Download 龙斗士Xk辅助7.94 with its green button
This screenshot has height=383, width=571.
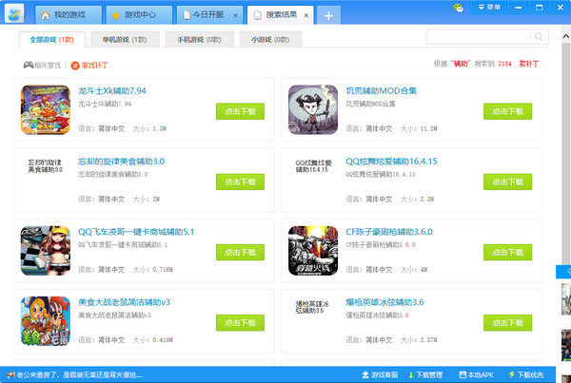[240, 110]
